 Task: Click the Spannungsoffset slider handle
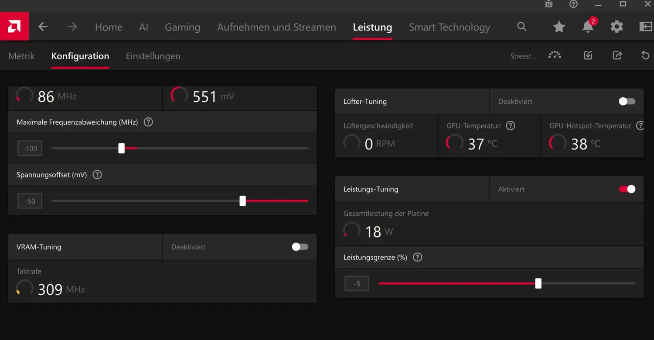pyautogui.click(x=243, y=201)
